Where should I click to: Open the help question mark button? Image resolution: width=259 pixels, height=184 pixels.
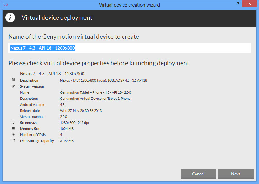(238, 3)
